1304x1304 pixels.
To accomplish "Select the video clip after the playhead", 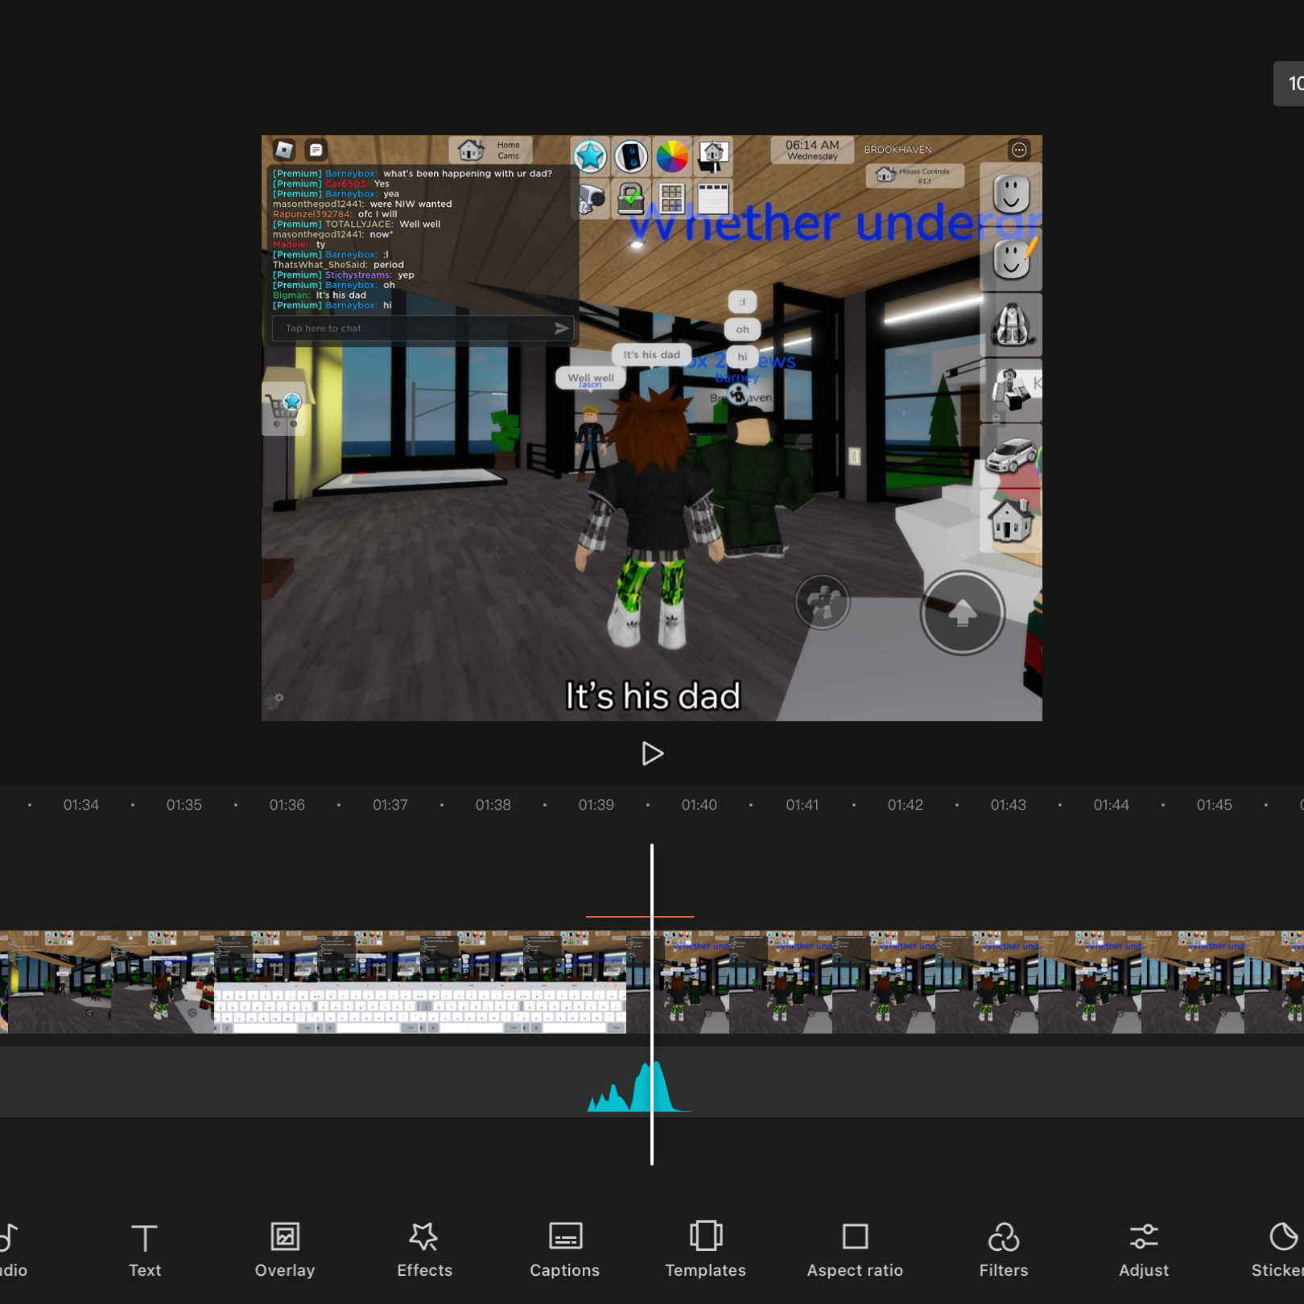I will pyautogui.click(x=977, y=982).
